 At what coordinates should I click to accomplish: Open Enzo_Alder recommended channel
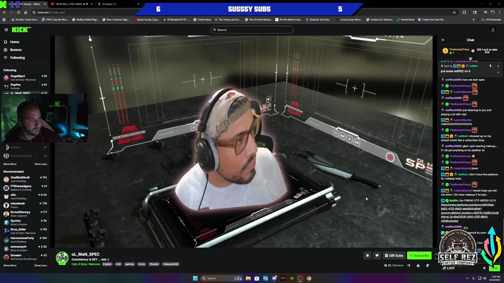pos(24,231)
